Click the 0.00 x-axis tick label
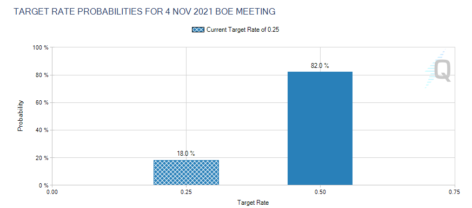This screenshot has width=472, height=208. tap(52, 192)
